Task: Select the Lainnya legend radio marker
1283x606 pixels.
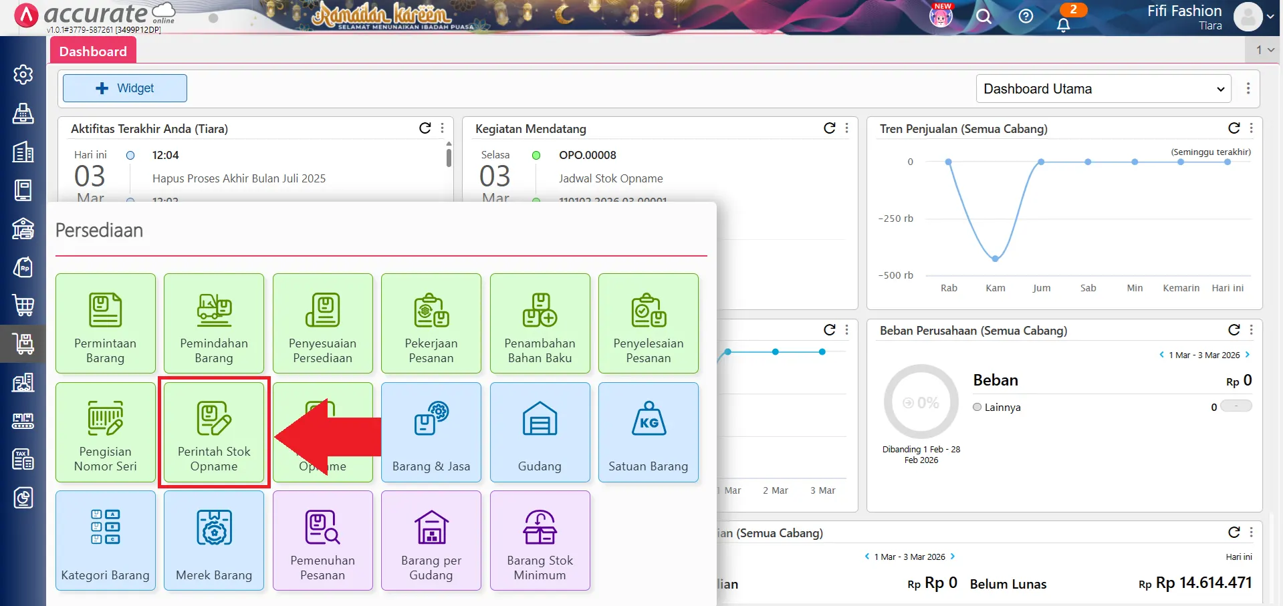Action: click(977, 407)
